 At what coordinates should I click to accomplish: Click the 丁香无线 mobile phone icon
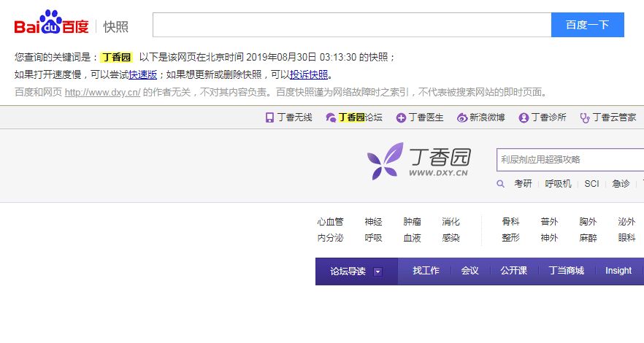click(269, 117)
